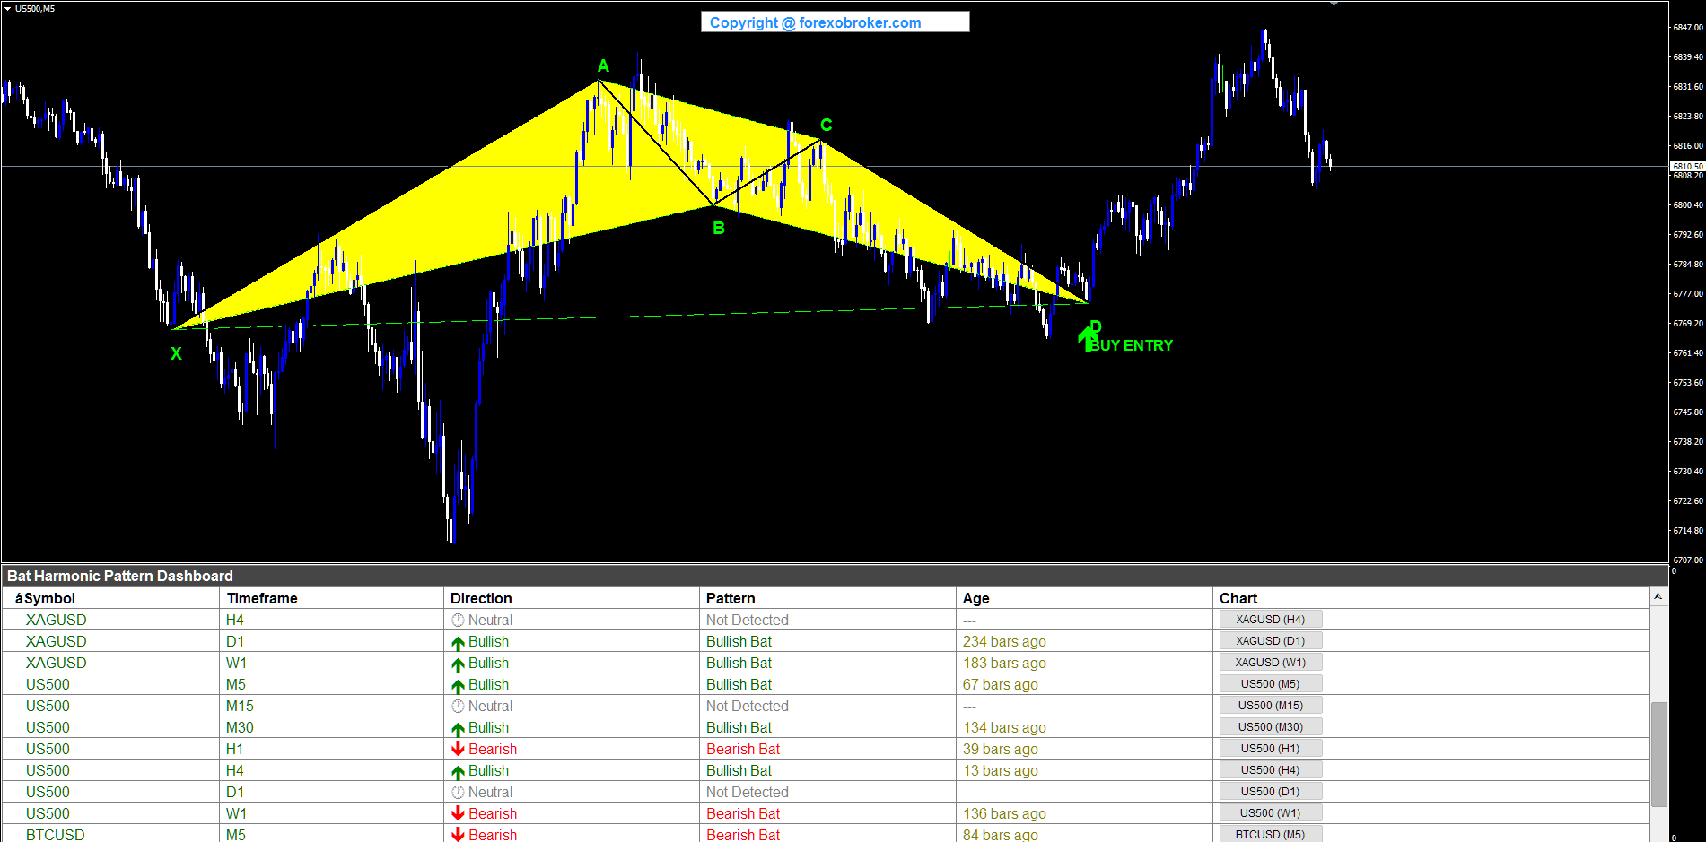Click the neutral clock icon in US500 M15 row

[x=458, y=706]
